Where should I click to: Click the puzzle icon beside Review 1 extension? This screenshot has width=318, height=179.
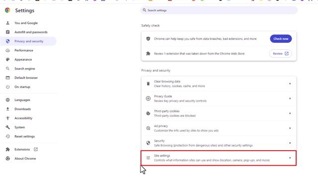point(148,54)
